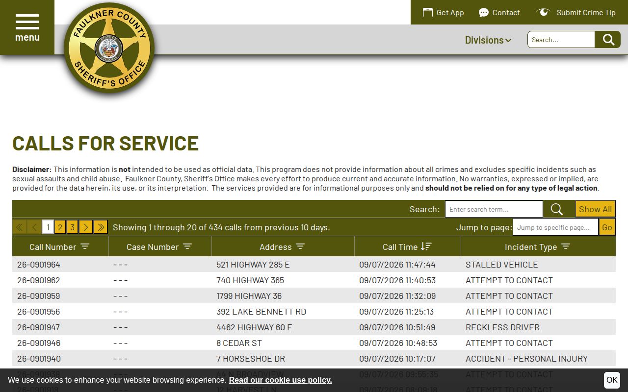Screen dimensions: 628x392
Task: Select page 3 in pagination
Action: click(73, 227)
